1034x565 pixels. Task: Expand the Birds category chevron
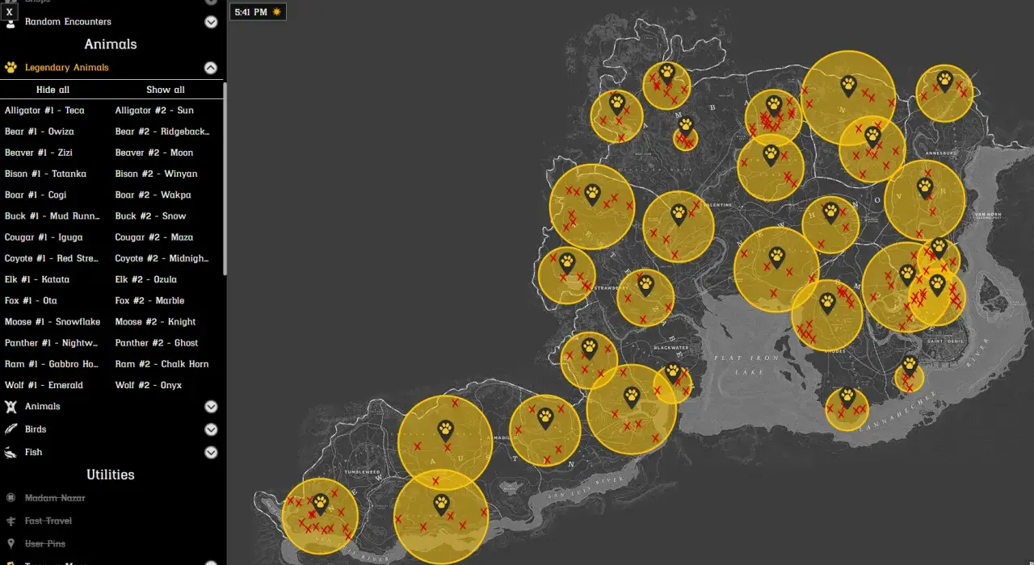(211, 429)
